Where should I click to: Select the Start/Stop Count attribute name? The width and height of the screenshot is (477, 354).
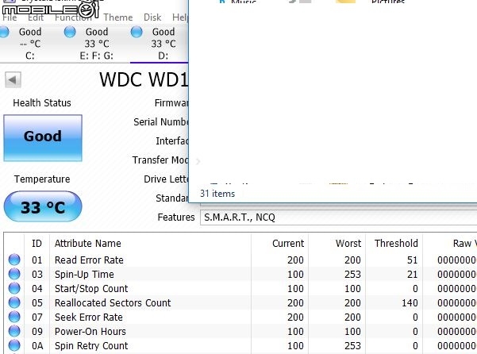[x=91, y=289]
